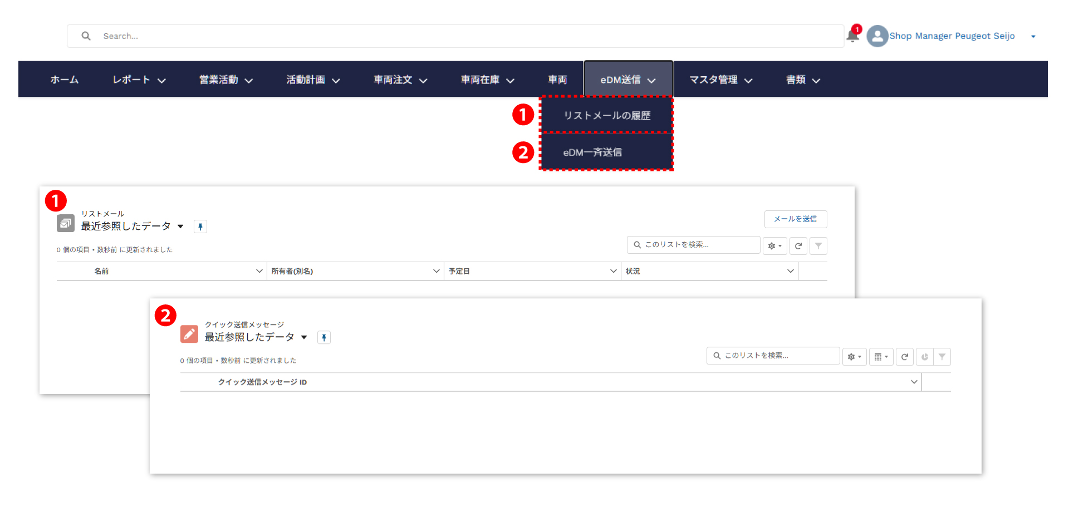Open the 車両 navigation tab
This screenshot has width=1069, height=517.
(557, 80)
